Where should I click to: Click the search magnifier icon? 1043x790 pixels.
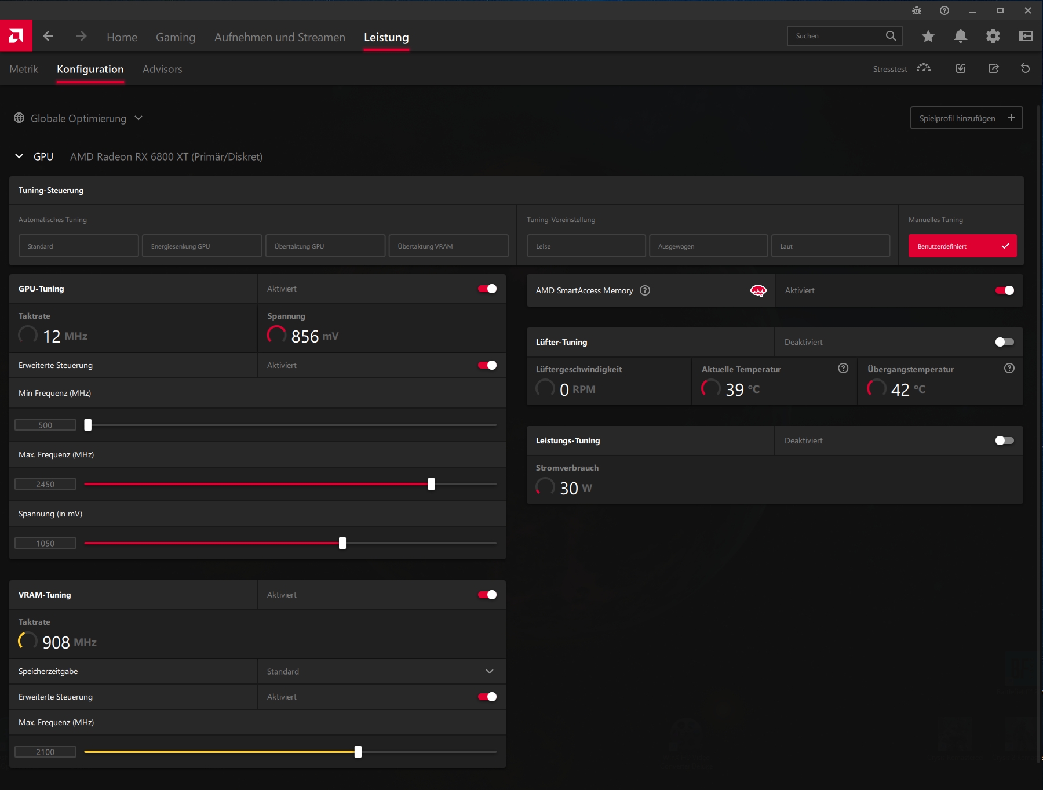pos(891,36)
